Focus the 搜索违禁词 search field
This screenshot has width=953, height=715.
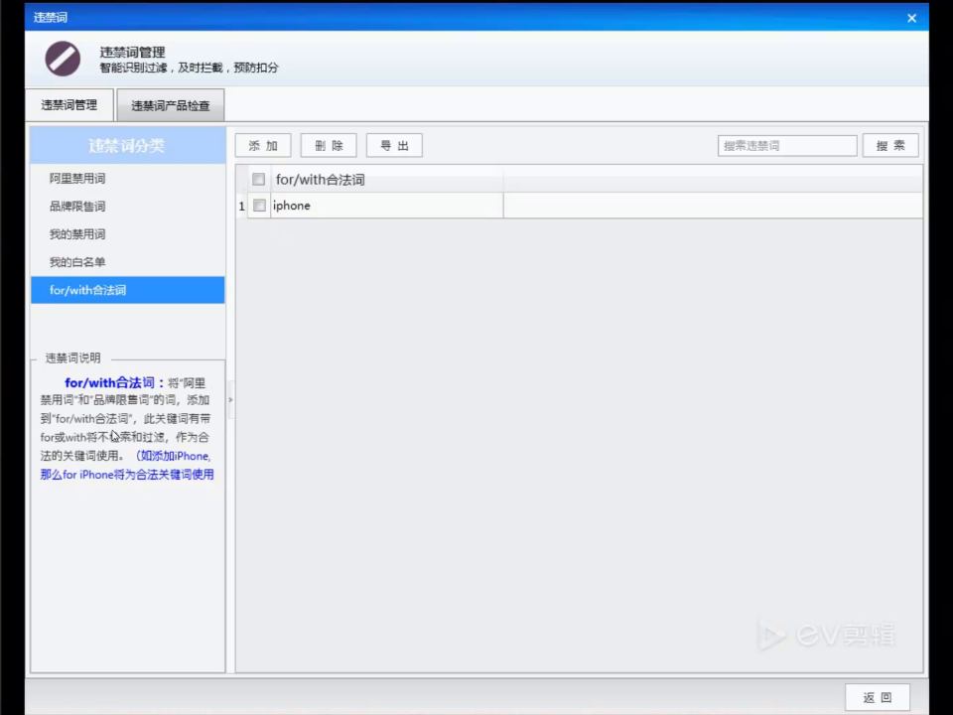click(787, 146)
